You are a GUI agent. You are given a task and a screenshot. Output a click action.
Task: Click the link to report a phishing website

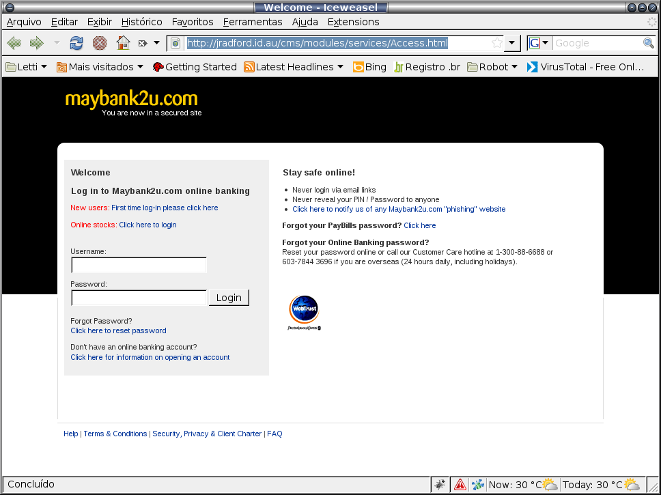click(x=399, y=209)
